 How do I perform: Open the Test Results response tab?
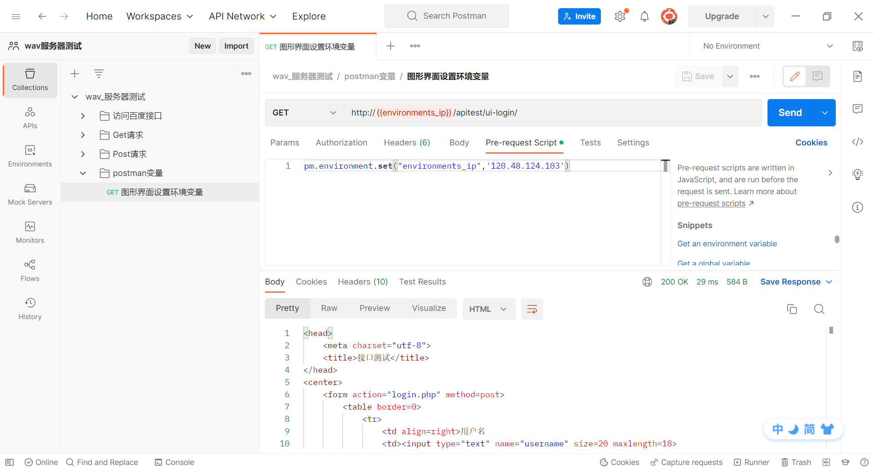pyautogui.click(x=422, y=282)
